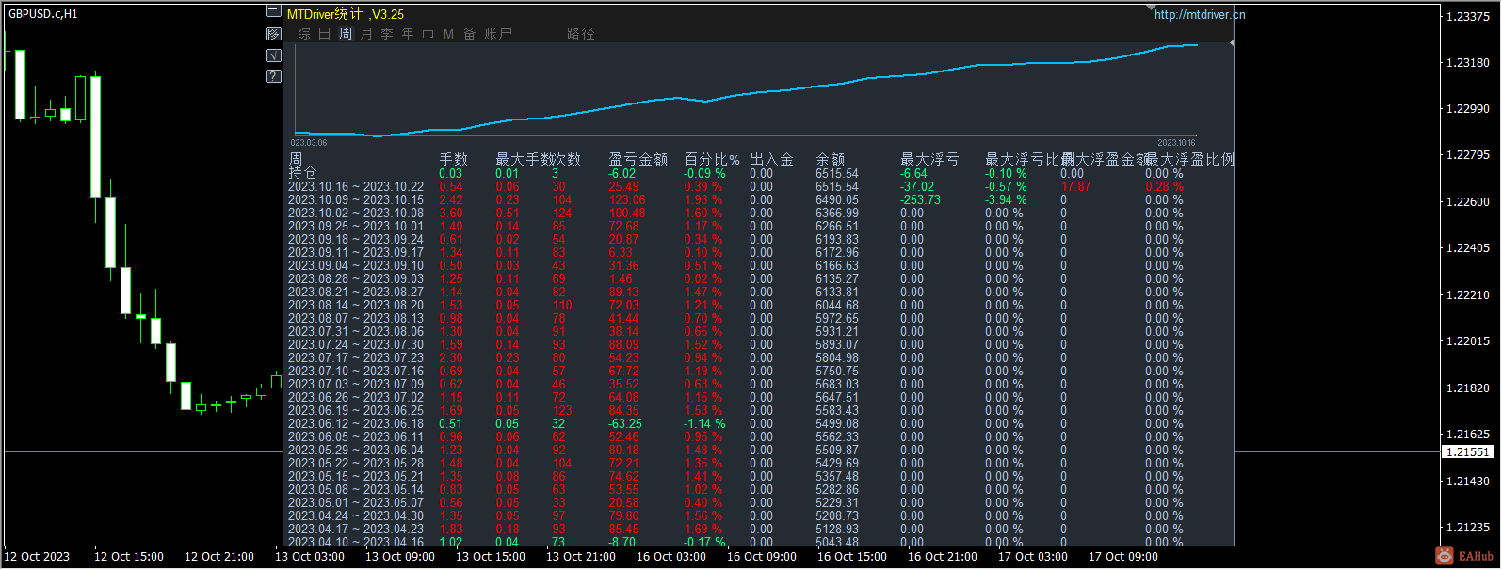Click the 1.22600 price axis label

(x=1467, y=201)
